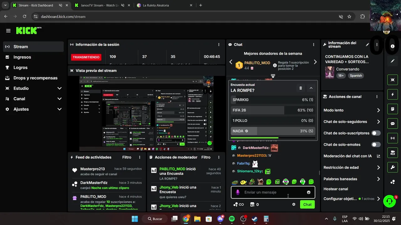The image size is (401, 225).
Task: Open File Explorer from the taskbar
Action: pos(197,219)
